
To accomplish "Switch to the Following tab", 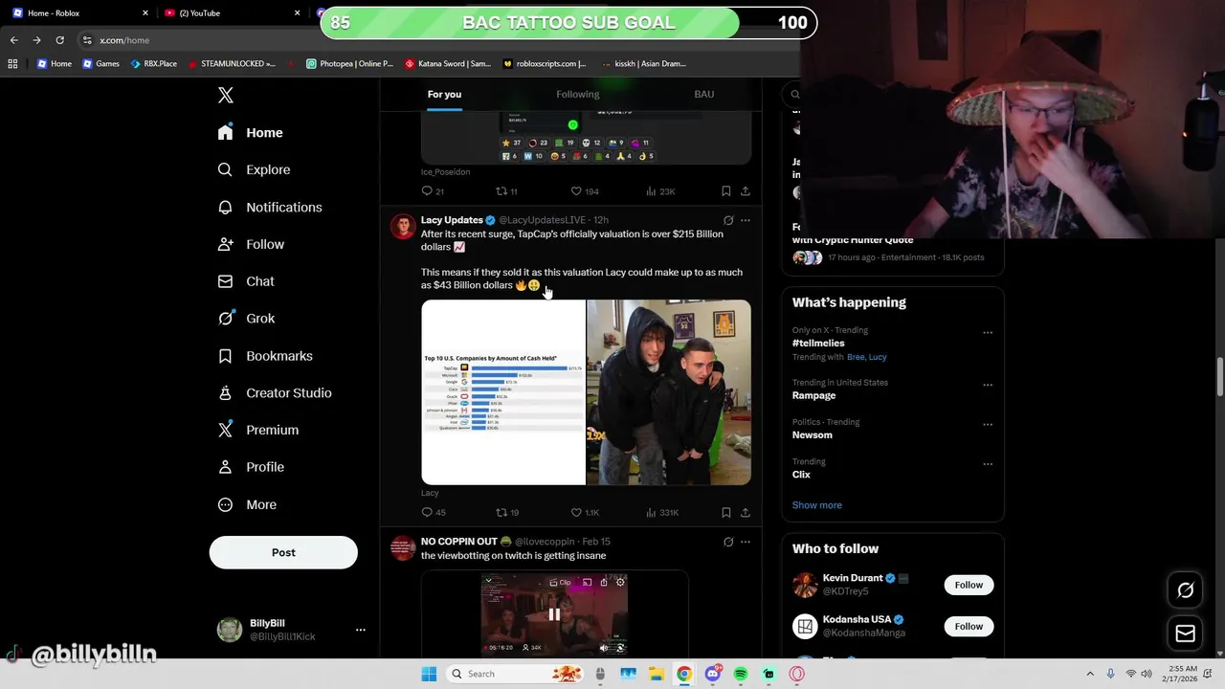I will pyautogui.click(x=578, y=94).
